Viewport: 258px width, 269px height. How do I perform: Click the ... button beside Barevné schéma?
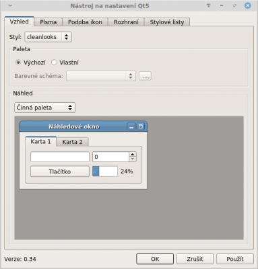[145, 76]
